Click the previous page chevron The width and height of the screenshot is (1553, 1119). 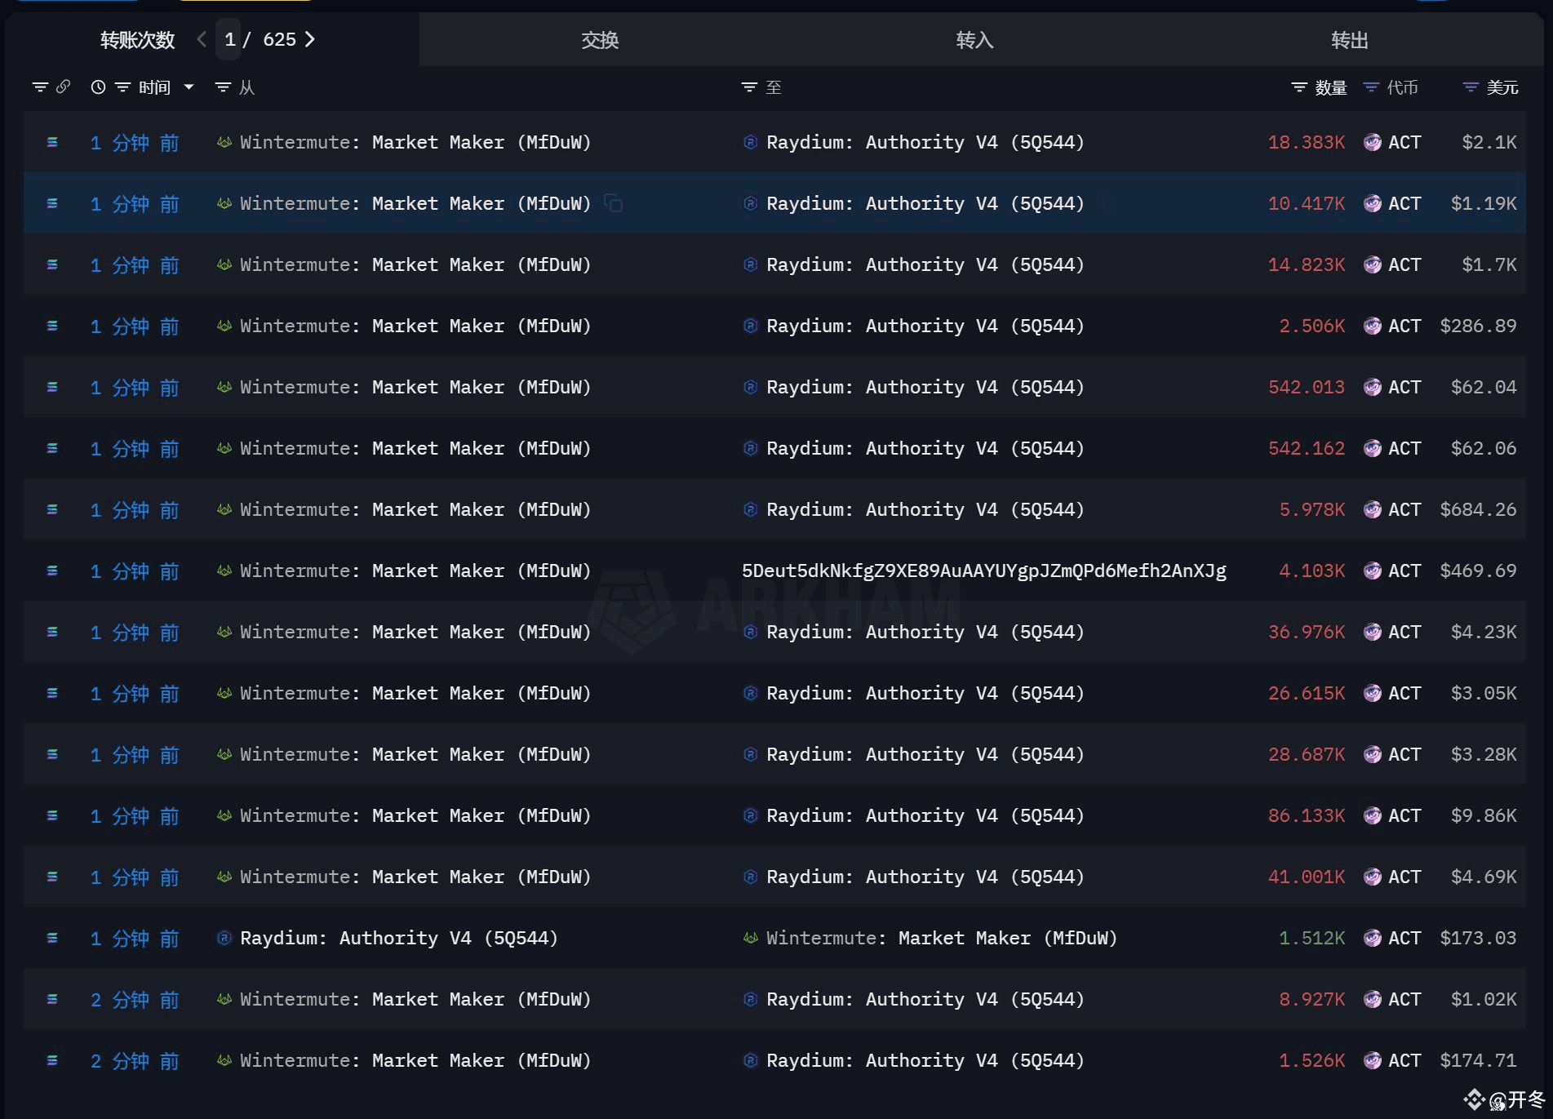[202, 39]
